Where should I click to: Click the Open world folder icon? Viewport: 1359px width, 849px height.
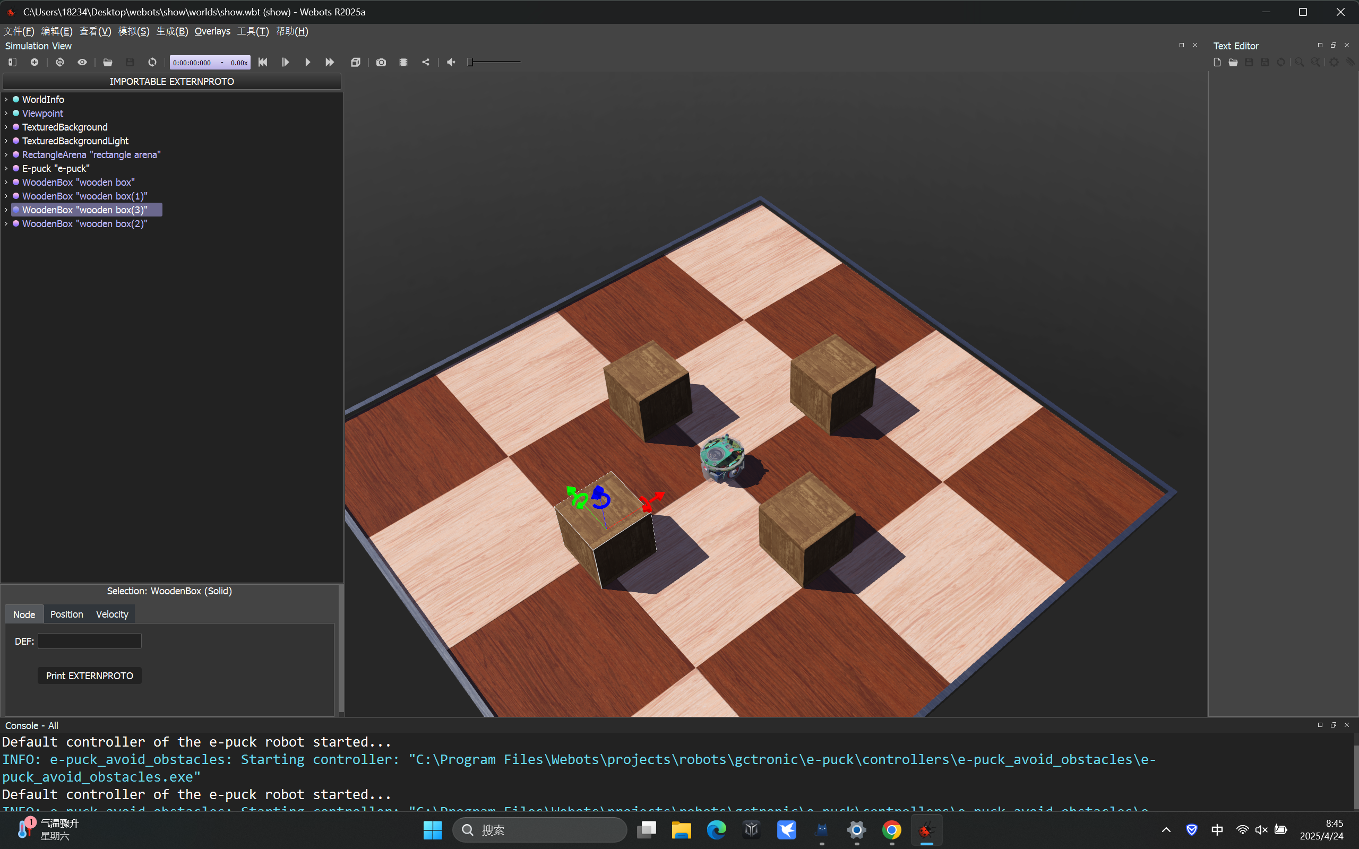click(x=107, y=62)
